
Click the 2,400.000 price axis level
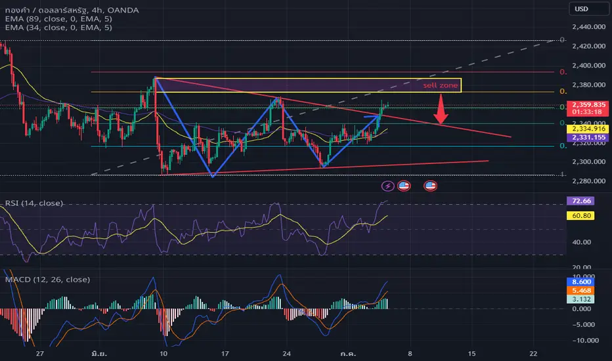tap(589, 65)
